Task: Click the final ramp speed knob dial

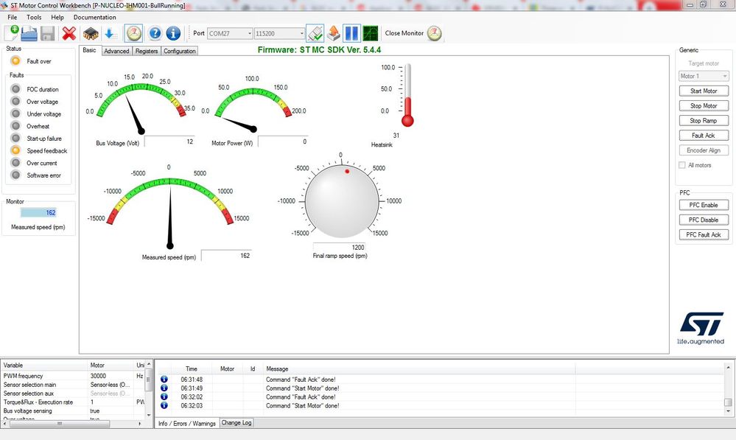Action: [341, 201]
